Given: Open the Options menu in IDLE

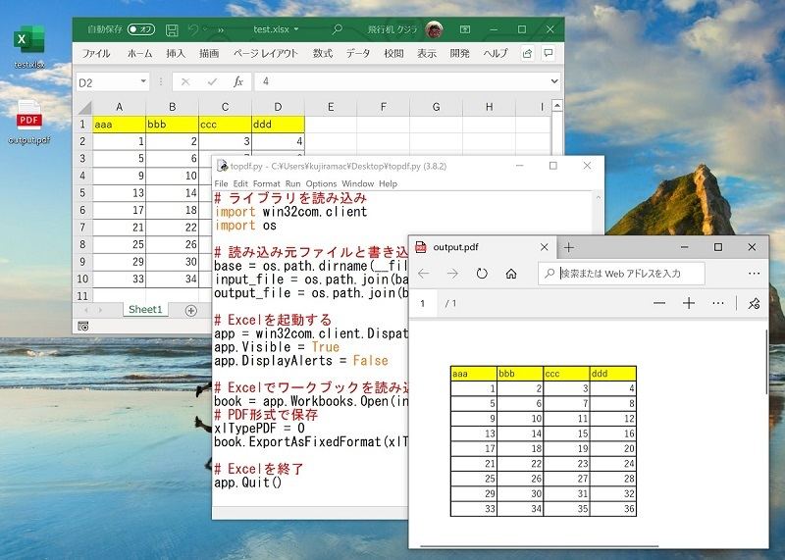Looking at the screenshot, I should (x=321, y=183).
